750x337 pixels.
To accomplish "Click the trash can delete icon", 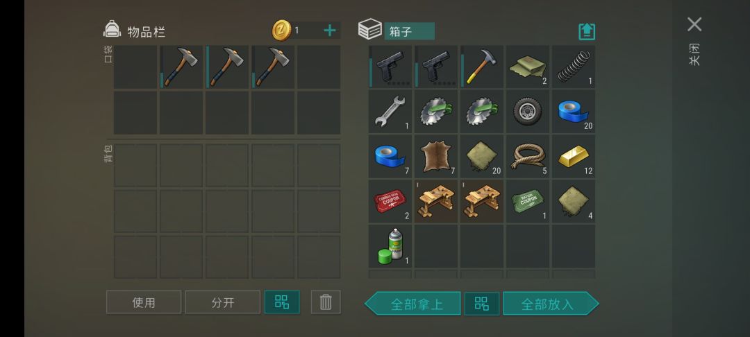I will coord(326,302).
